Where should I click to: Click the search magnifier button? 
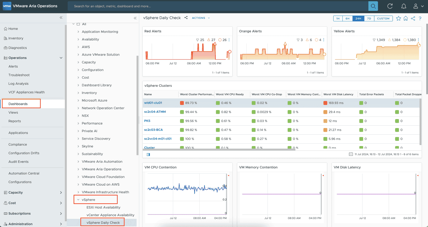click(x=373, y=6)
